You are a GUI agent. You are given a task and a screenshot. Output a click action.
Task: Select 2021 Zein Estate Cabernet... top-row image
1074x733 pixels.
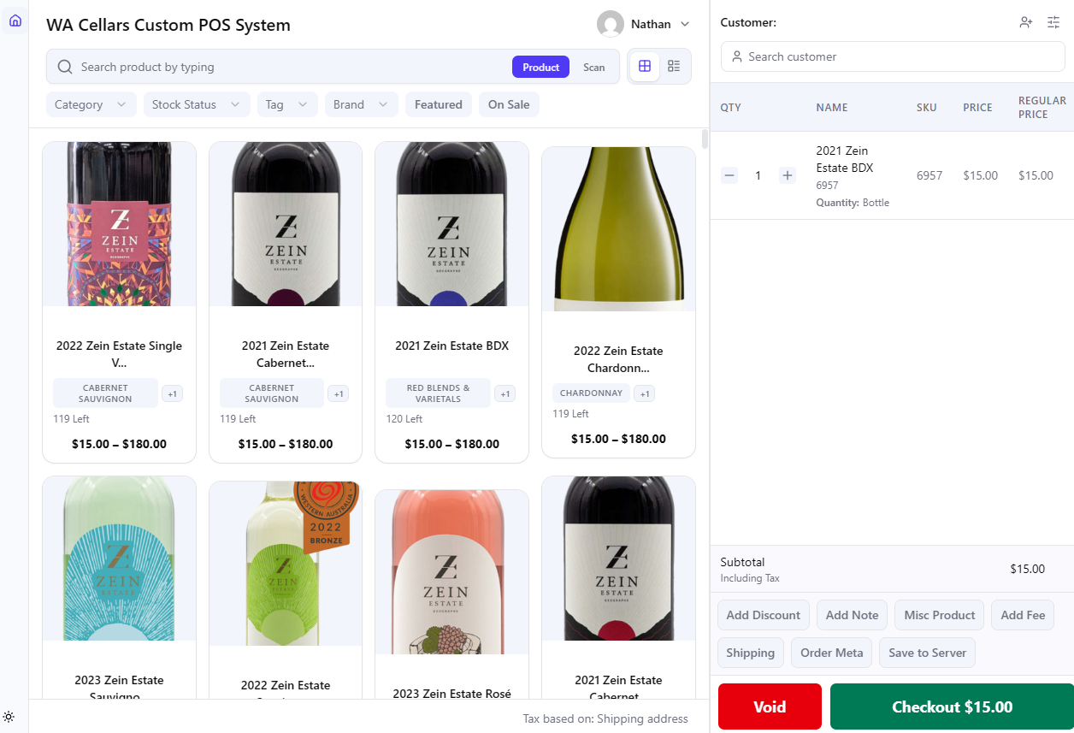(286, 224)
